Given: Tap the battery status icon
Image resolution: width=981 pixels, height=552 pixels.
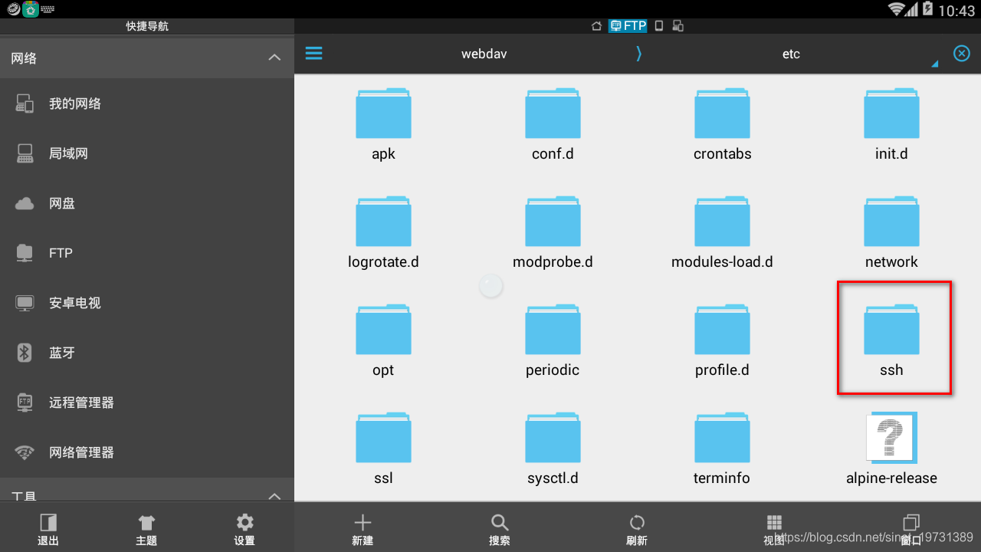Looking at the screenshot, I should 928,9.
